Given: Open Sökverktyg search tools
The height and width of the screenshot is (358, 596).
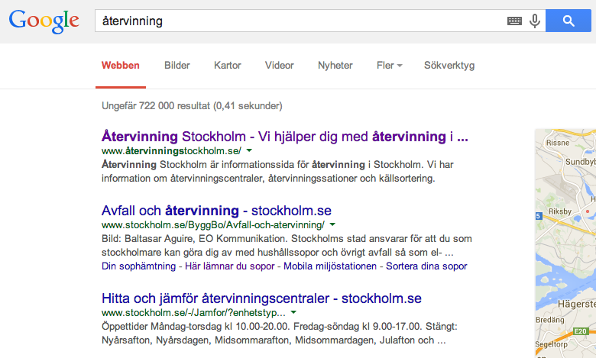Looking at the screenshot, I should [449, 66].
